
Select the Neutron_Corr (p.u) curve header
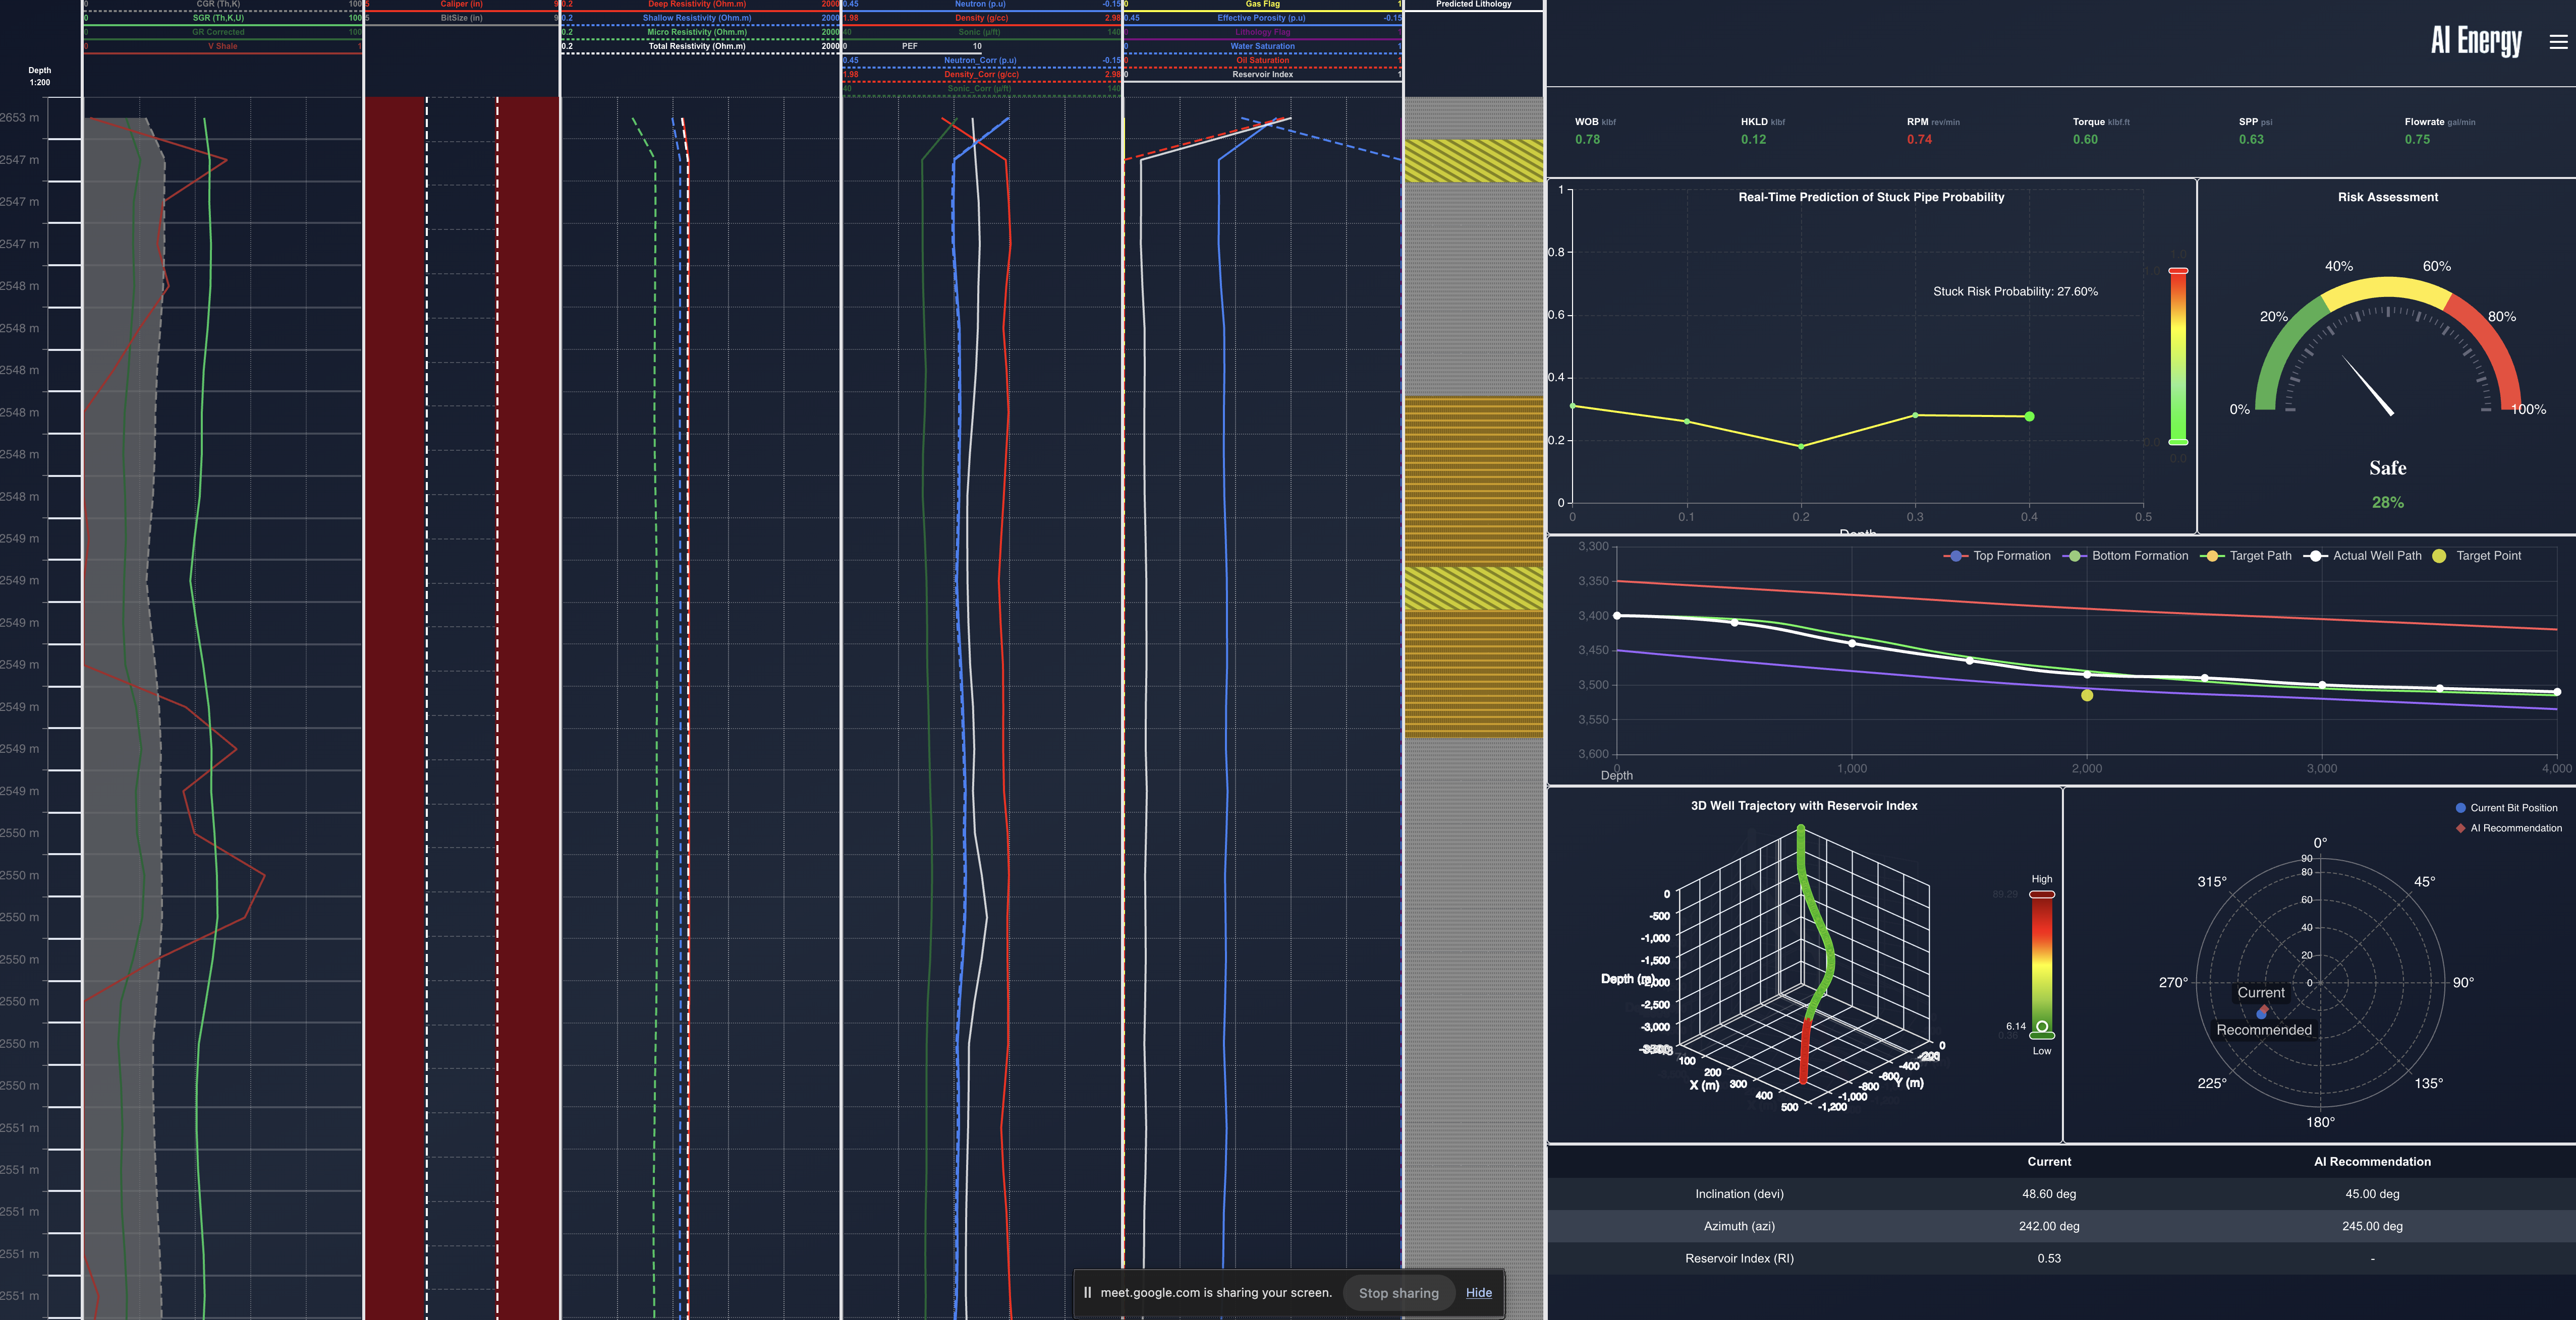[979, 60]
